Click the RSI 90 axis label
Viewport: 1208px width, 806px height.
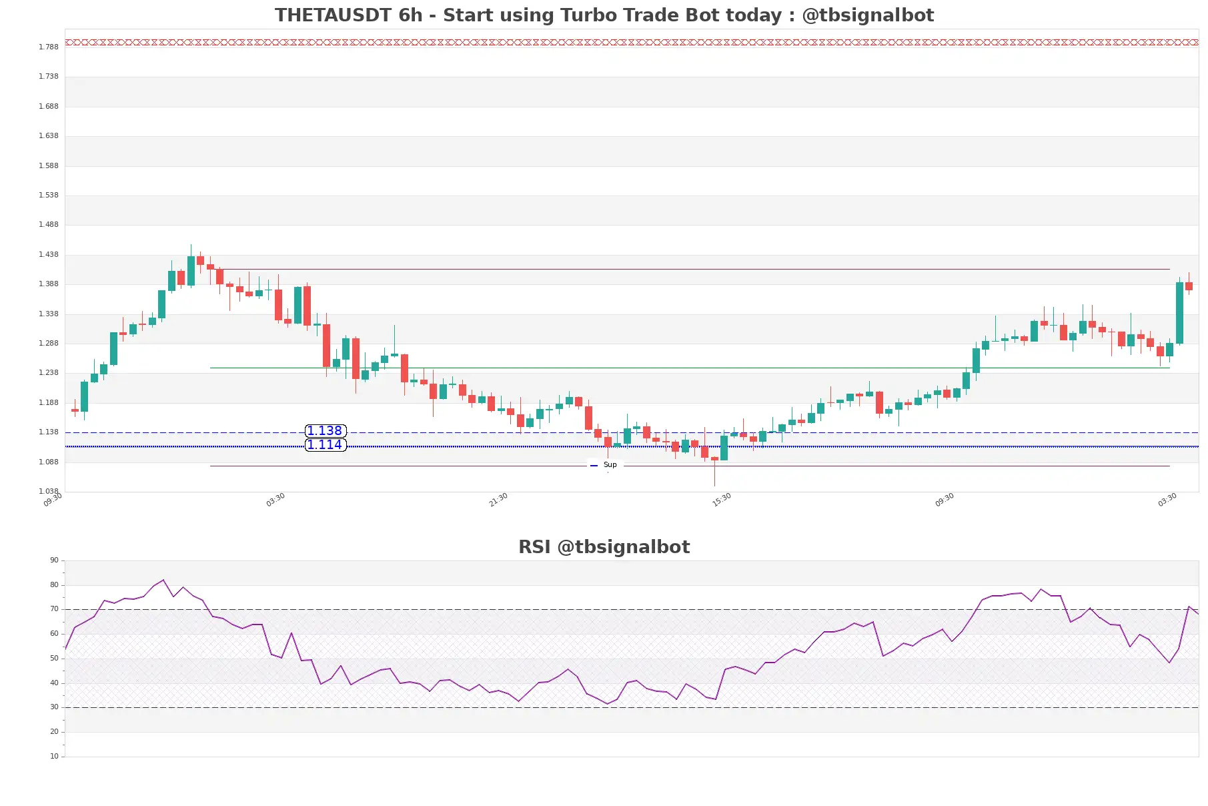54,560
